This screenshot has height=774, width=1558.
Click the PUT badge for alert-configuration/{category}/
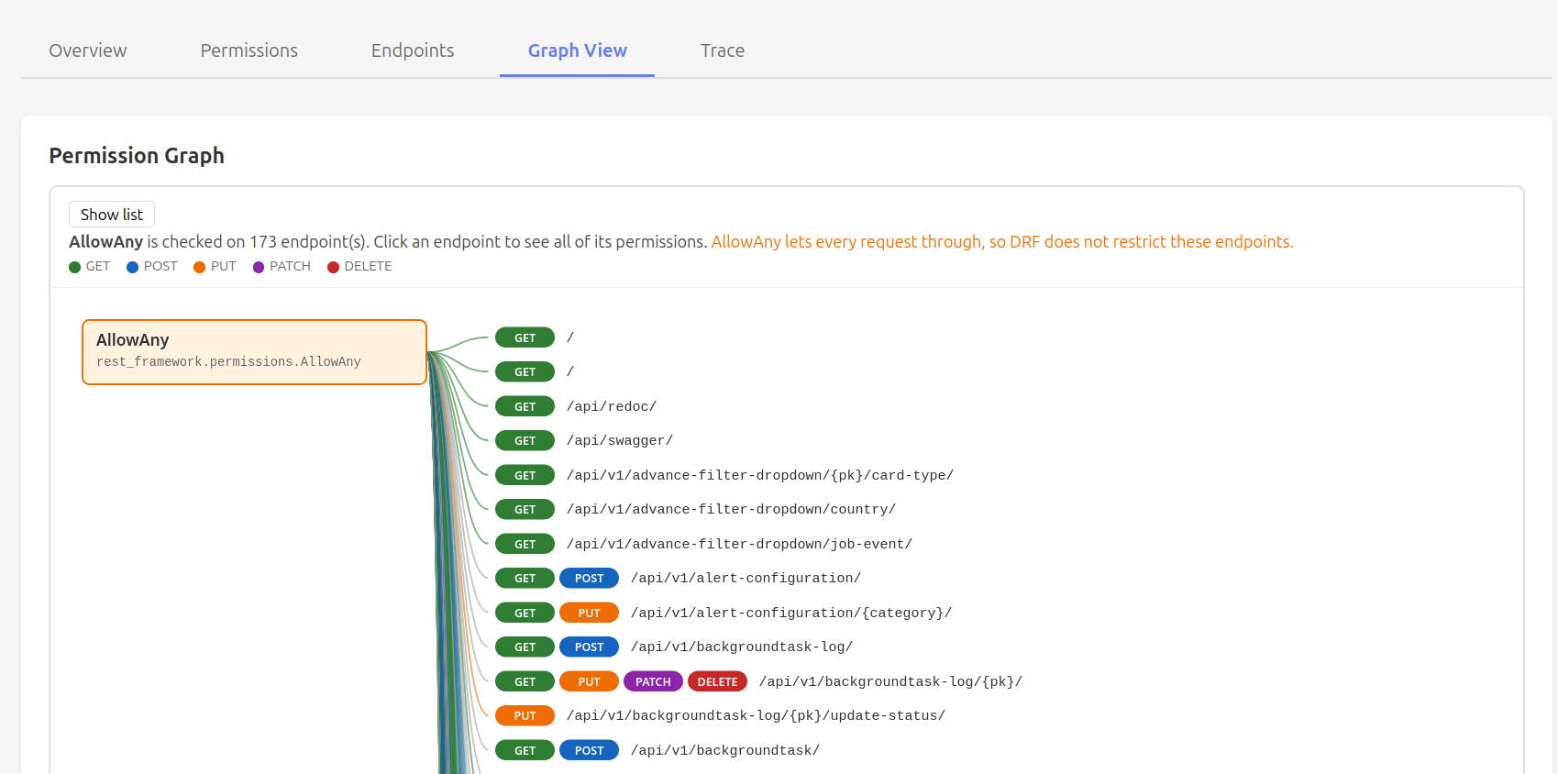point(589,613)
